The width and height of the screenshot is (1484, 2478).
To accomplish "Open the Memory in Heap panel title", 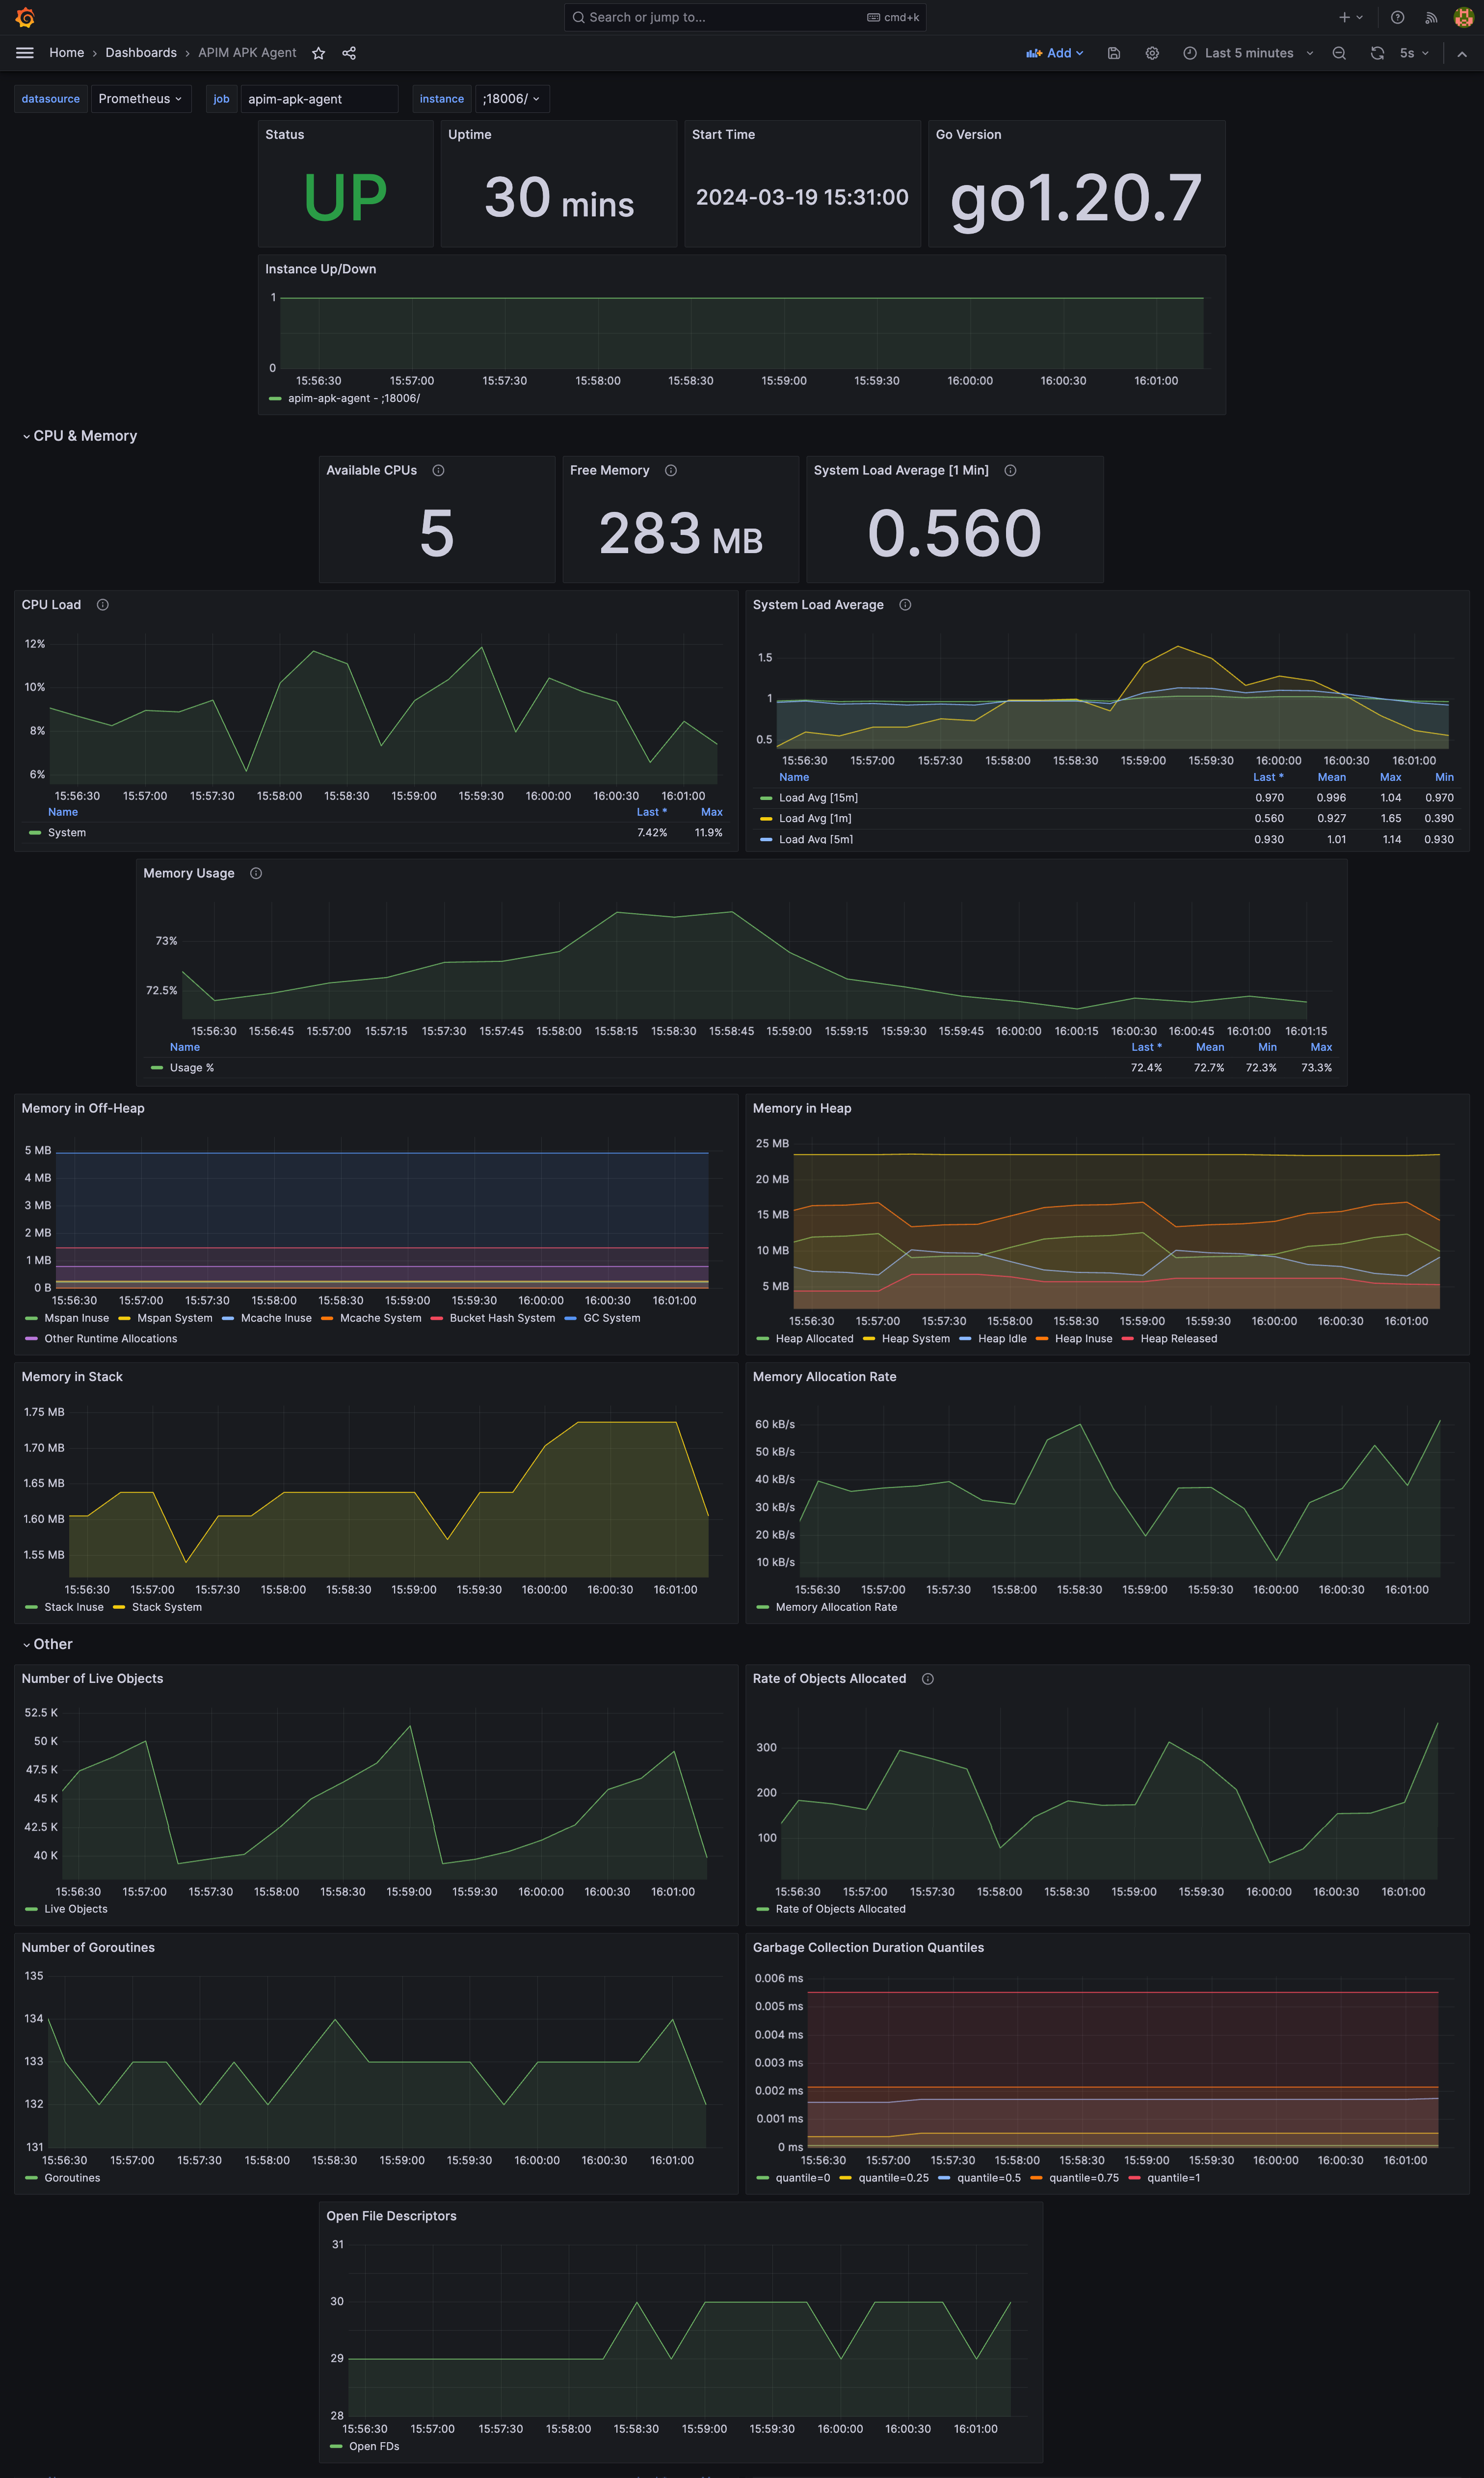I will pyautogui.click(x=801, y=1108).
